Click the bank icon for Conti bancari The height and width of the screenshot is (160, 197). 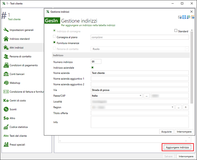[x=6, y=74]
